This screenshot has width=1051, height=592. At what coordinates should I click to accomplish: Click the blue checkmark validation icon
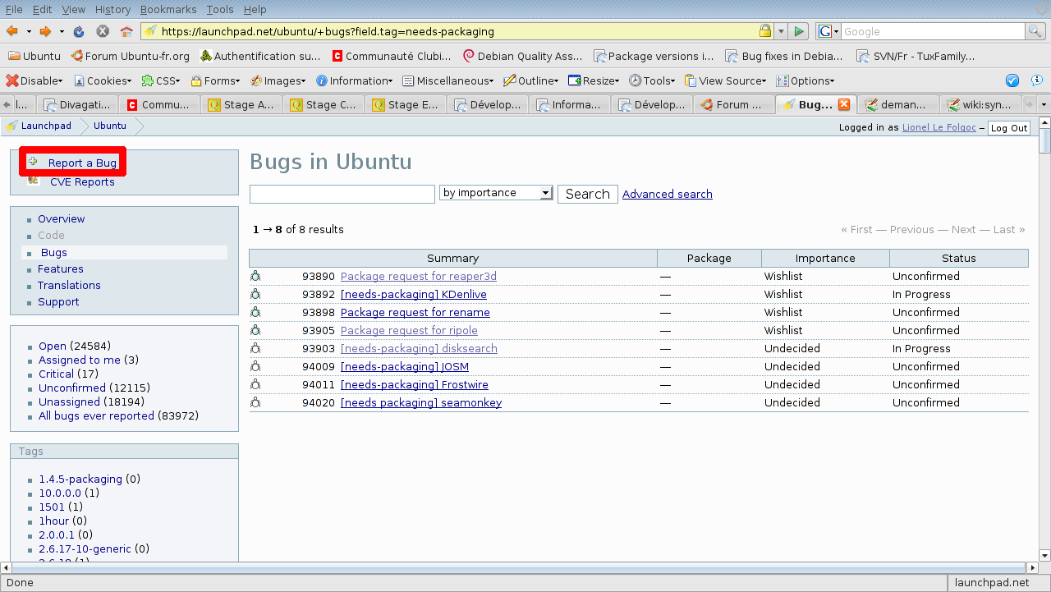click(1012, 80)
